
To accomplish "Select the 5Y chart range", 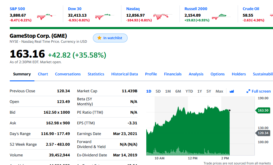I will 209,91.
